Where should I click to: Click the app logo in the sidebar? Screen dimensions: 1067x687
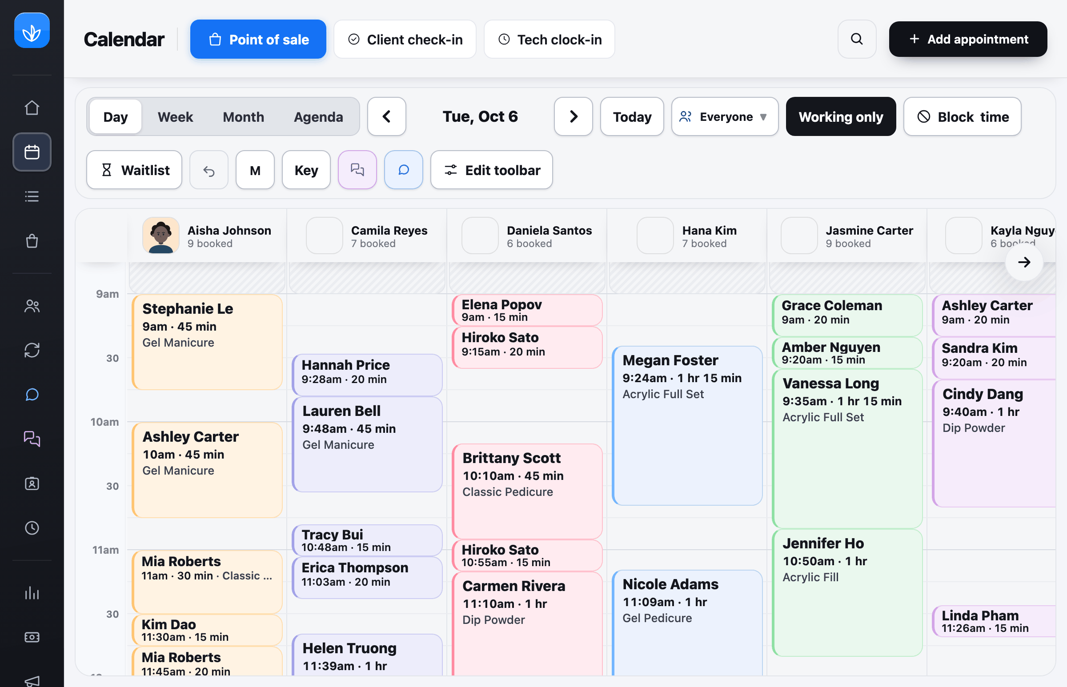point(32,30)
